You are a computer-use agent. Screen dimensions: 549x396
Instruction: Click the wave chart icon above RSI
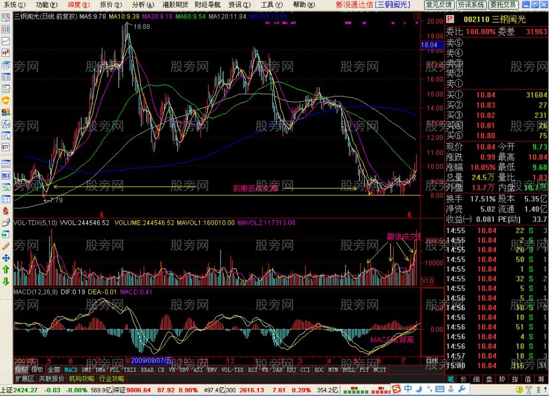[6, 164]
